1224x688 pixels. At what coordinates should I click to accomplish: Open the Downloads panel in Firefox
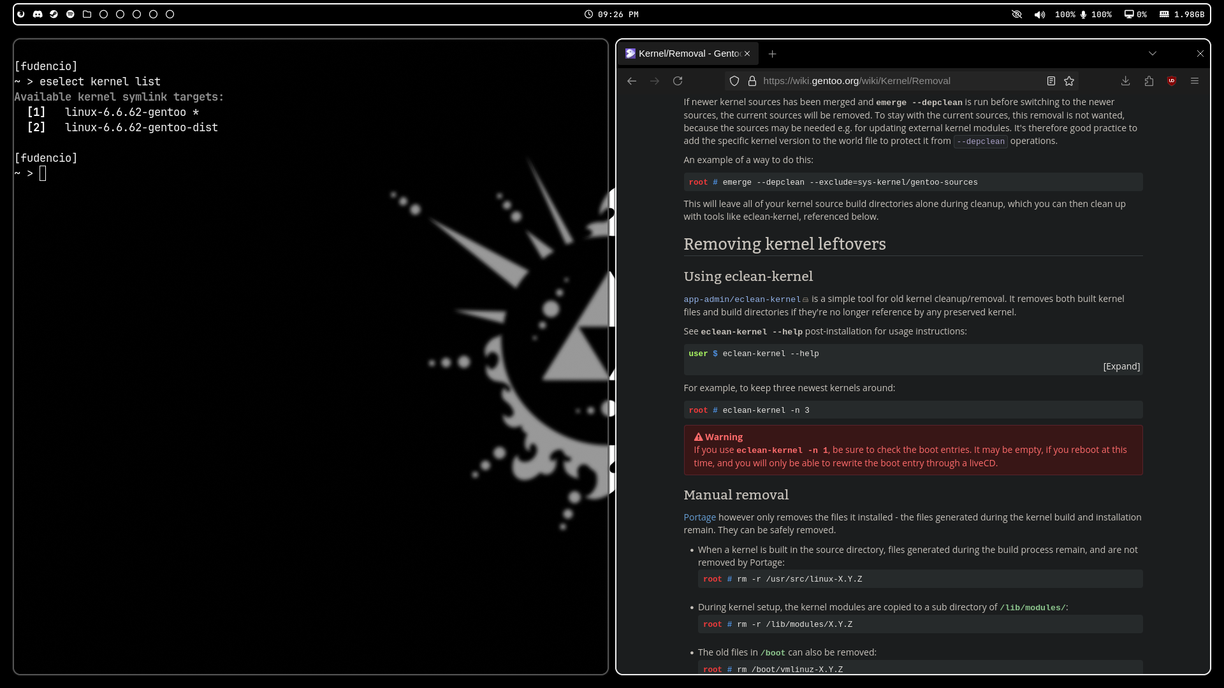(x=1125, y=81)
